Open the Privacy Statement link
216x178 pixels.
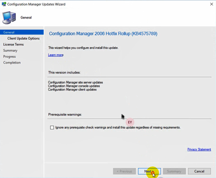[199, 149]
